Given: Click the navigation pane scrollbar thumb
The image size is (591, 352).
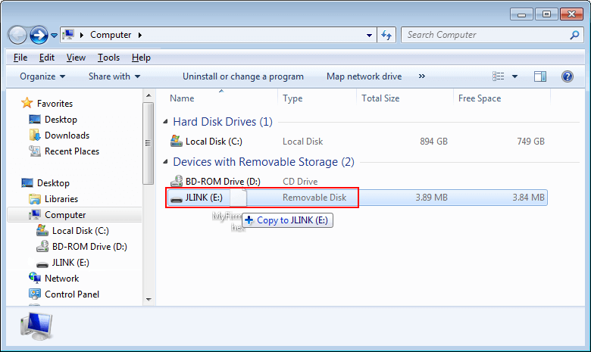Looking at the screenshot, I should tap(149, 143).
